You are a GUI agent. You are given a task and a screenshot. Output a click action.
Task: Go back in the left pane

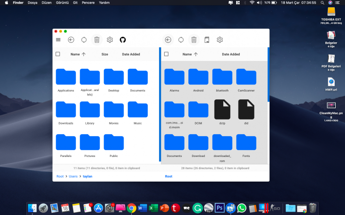point(71,39)
